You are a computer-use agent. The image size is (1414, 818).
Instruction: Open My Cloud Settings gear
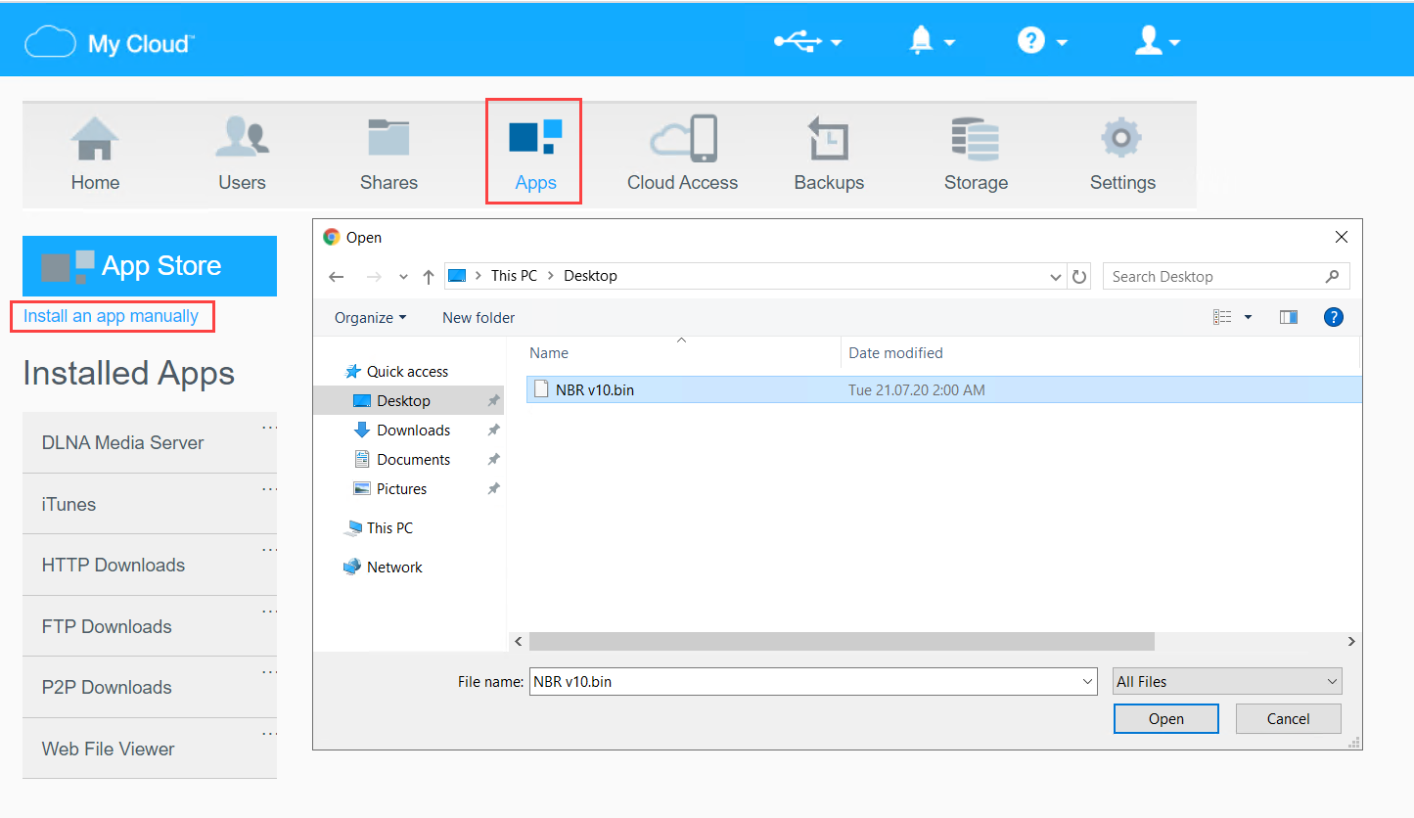pyautogui.click(x=1122, y=152)
